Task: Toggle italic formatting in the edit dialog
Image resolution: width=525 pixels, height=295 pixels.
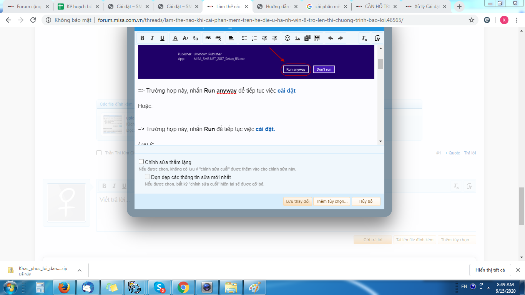Action: (152, 38)
